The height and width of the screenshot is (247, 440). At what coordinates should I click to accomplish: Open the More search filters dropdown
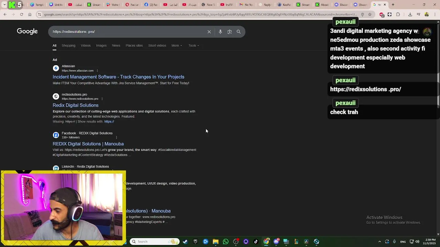point(177,46)
